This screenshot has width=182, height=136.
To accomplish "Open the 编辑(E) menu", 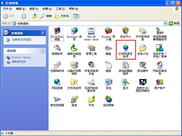I will click(20, 9).
